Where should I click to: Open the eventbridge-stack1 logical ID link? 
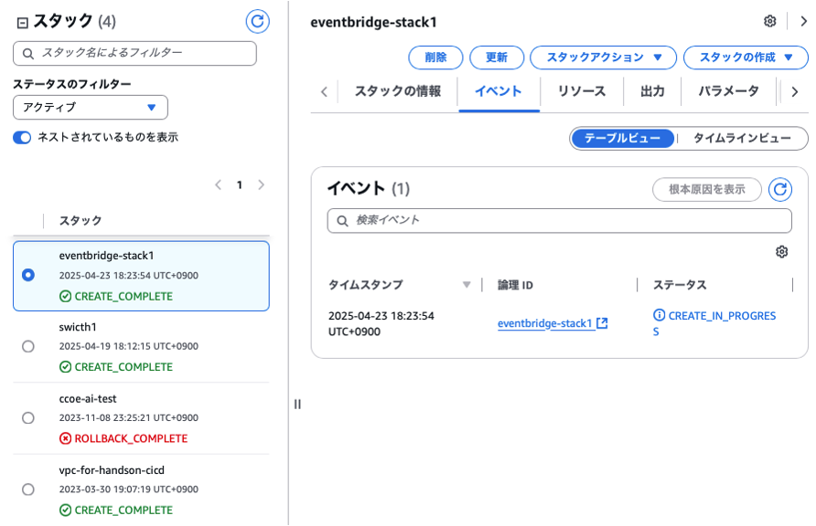(545, 323)
